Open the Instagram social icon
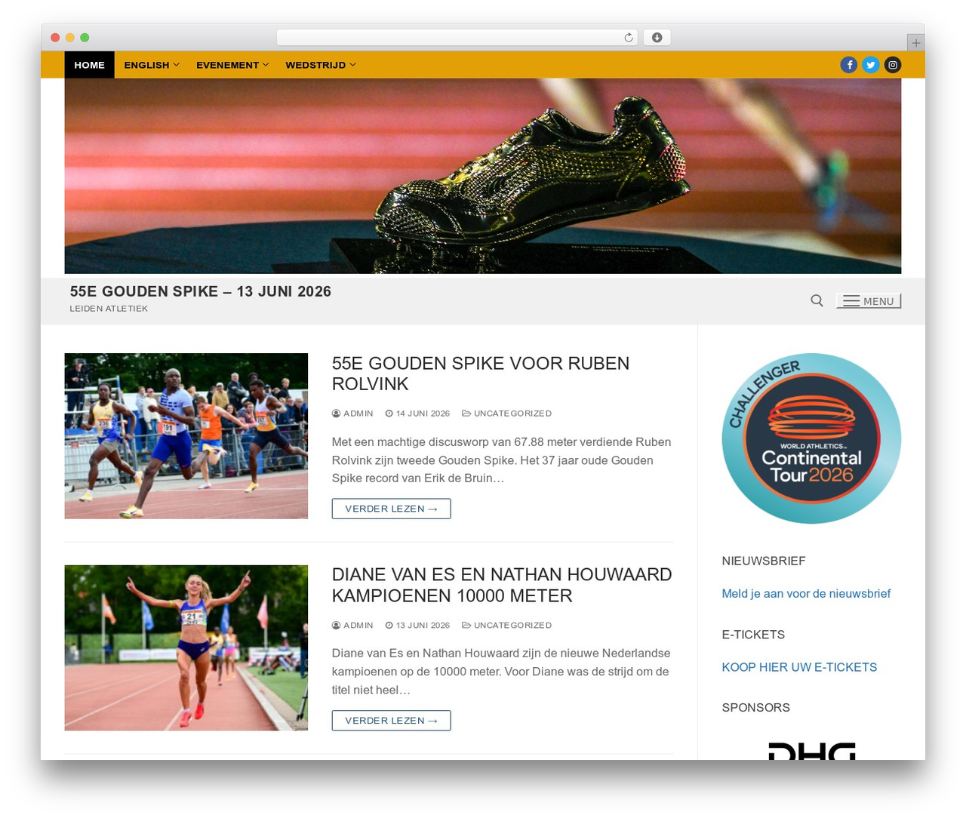 893,65
